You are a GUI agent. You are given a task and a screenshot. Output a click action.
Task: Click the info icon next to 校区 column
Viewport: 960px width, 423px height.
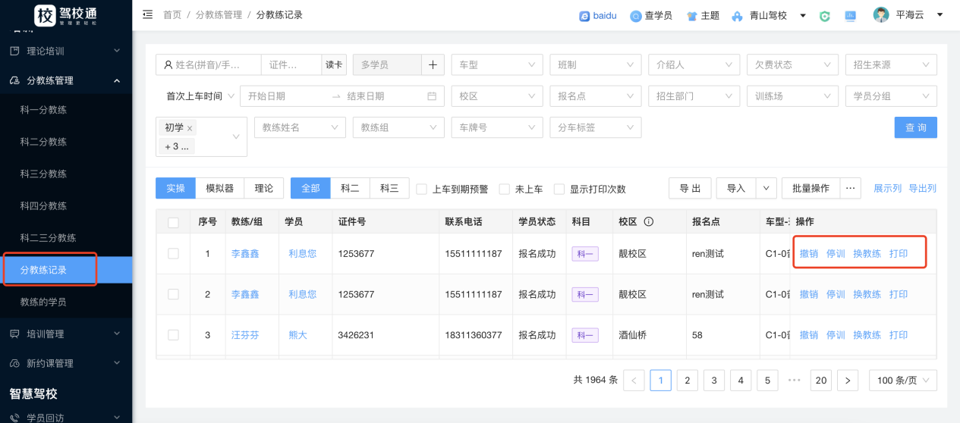649,222
